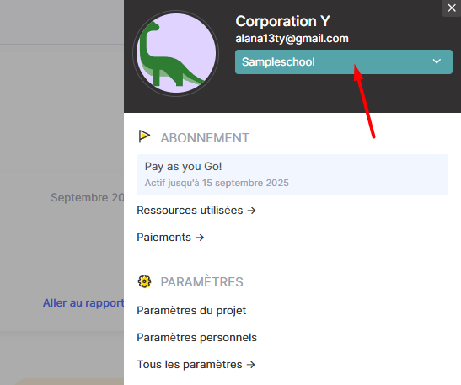This screenshot has width=461, height=385.
Task: Click the yellow flag Abonnement icon
Action: (x=144, y=136)
